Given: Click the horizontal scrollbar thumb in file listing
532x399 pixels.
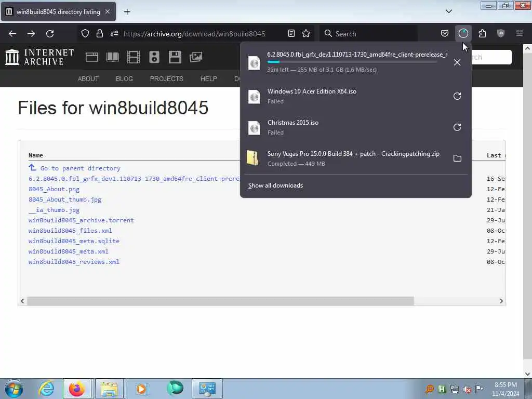Looking at the screenshot, I should pos(220,301).
